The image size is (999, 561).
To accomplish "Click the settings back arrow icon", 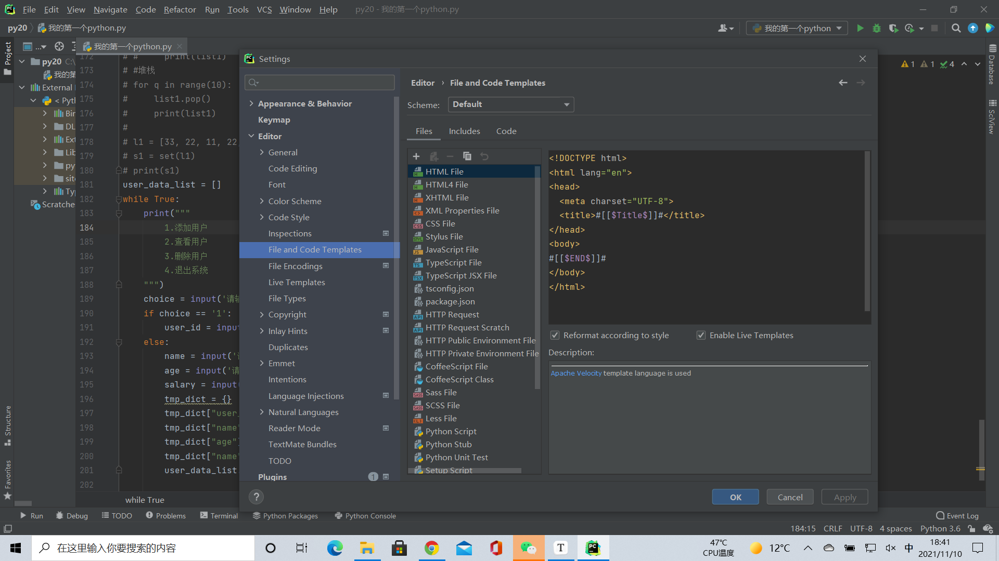I will (843, 83).
